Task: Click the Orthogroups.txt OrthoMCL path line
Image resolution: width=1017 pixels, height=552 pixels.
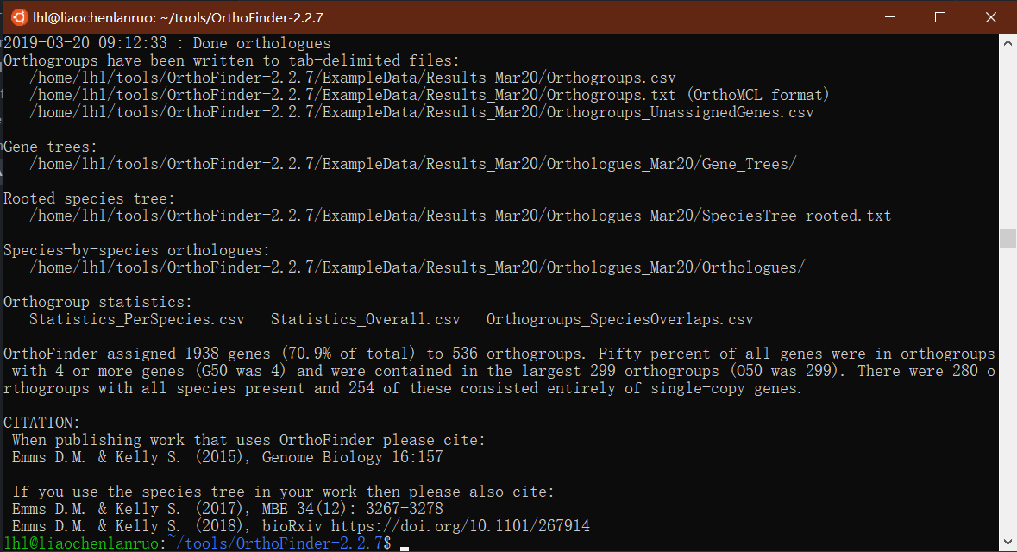Action: 430,95
